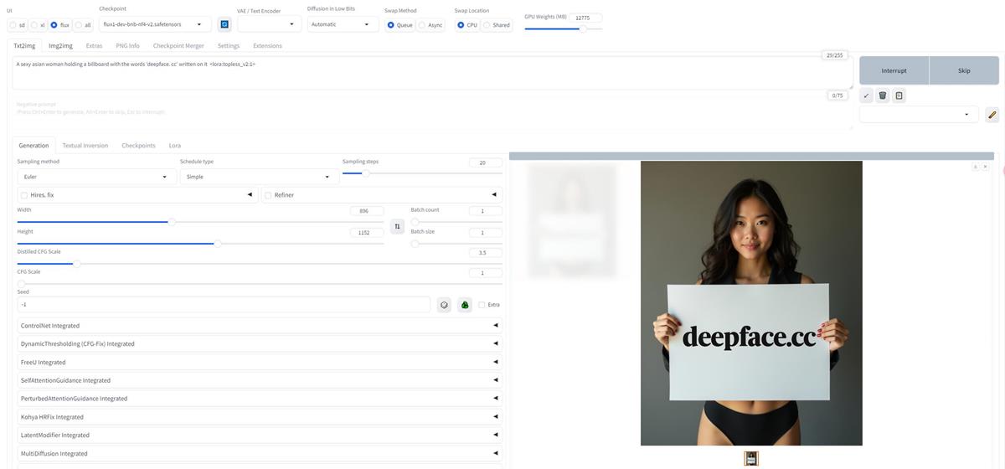The width and height of the screenshot is (1005, 469).
Task: Close the image preview with X icon
Action: click(x=985, y=167)
